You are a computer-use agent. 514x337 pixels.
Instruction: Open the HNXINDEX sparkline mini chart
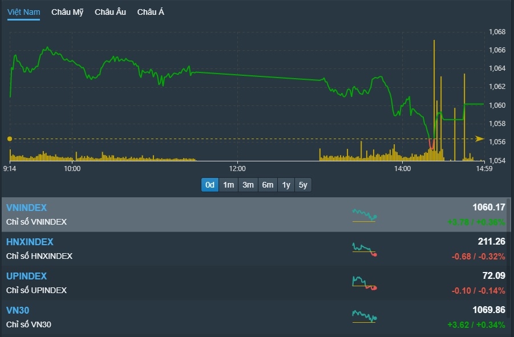365,249
